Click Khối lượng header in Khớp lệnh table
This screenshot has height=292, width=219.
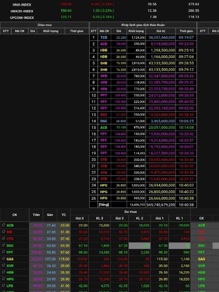pos(136,31)
